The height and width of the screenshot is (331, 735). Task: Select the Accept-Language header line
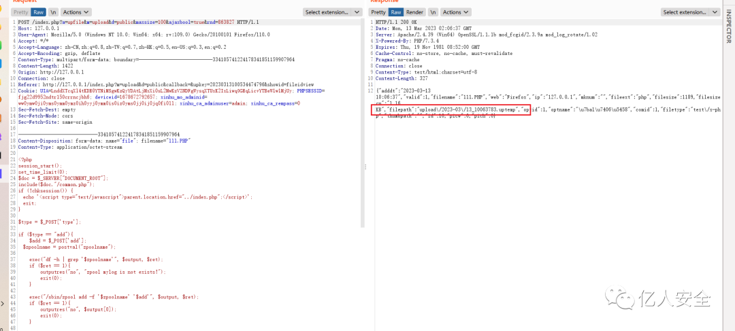point(122,48)
